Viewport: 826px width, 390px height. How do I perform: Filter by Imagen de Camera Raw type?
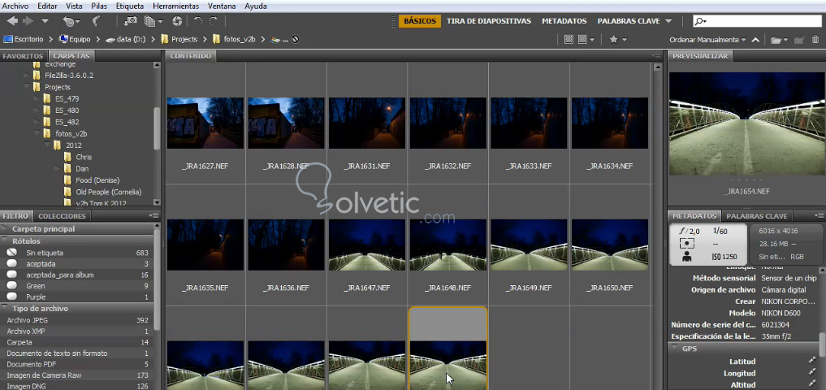pyautogui.click(x=77, y=375)
